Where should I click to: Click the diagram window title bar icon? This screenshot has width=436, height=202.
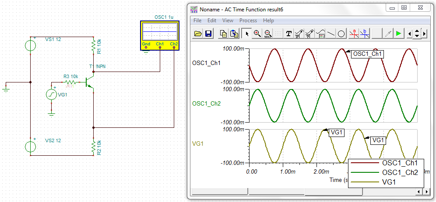(x=194, y=9)
